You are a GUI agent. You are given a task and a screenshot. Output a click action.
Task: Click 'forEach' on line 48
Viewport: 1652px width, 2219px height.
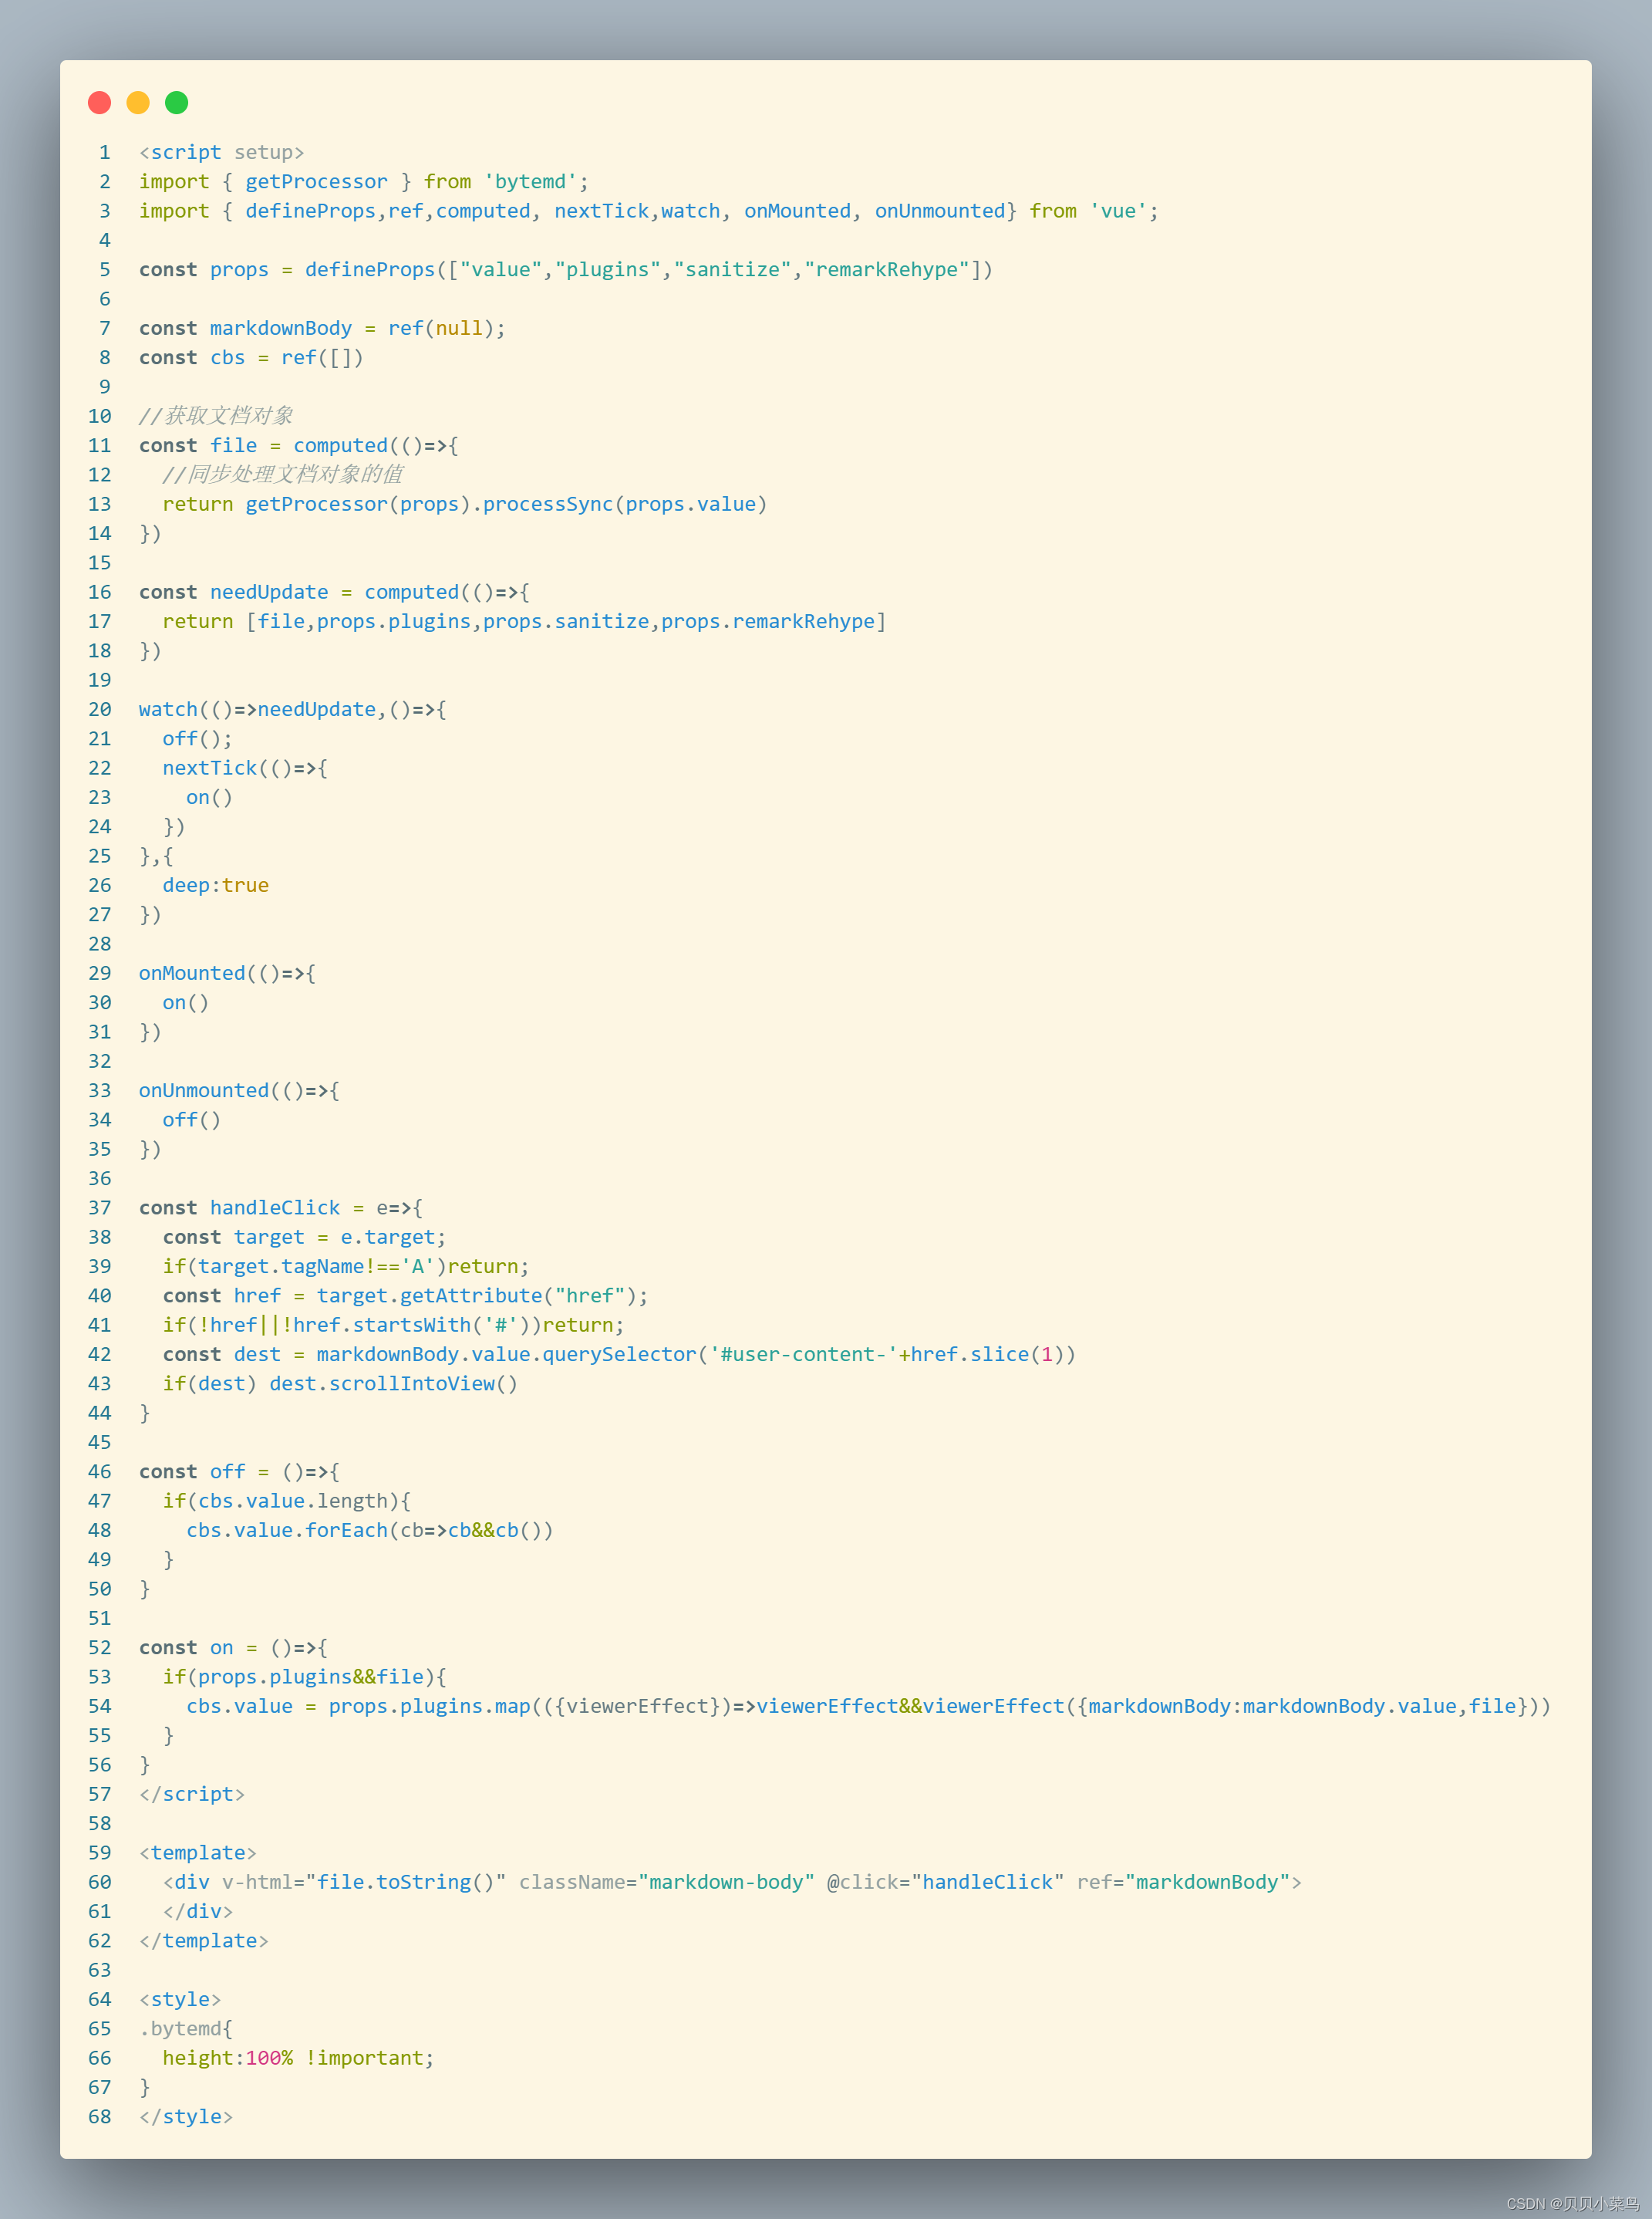pyautogui.click(x=346, y=1531)
